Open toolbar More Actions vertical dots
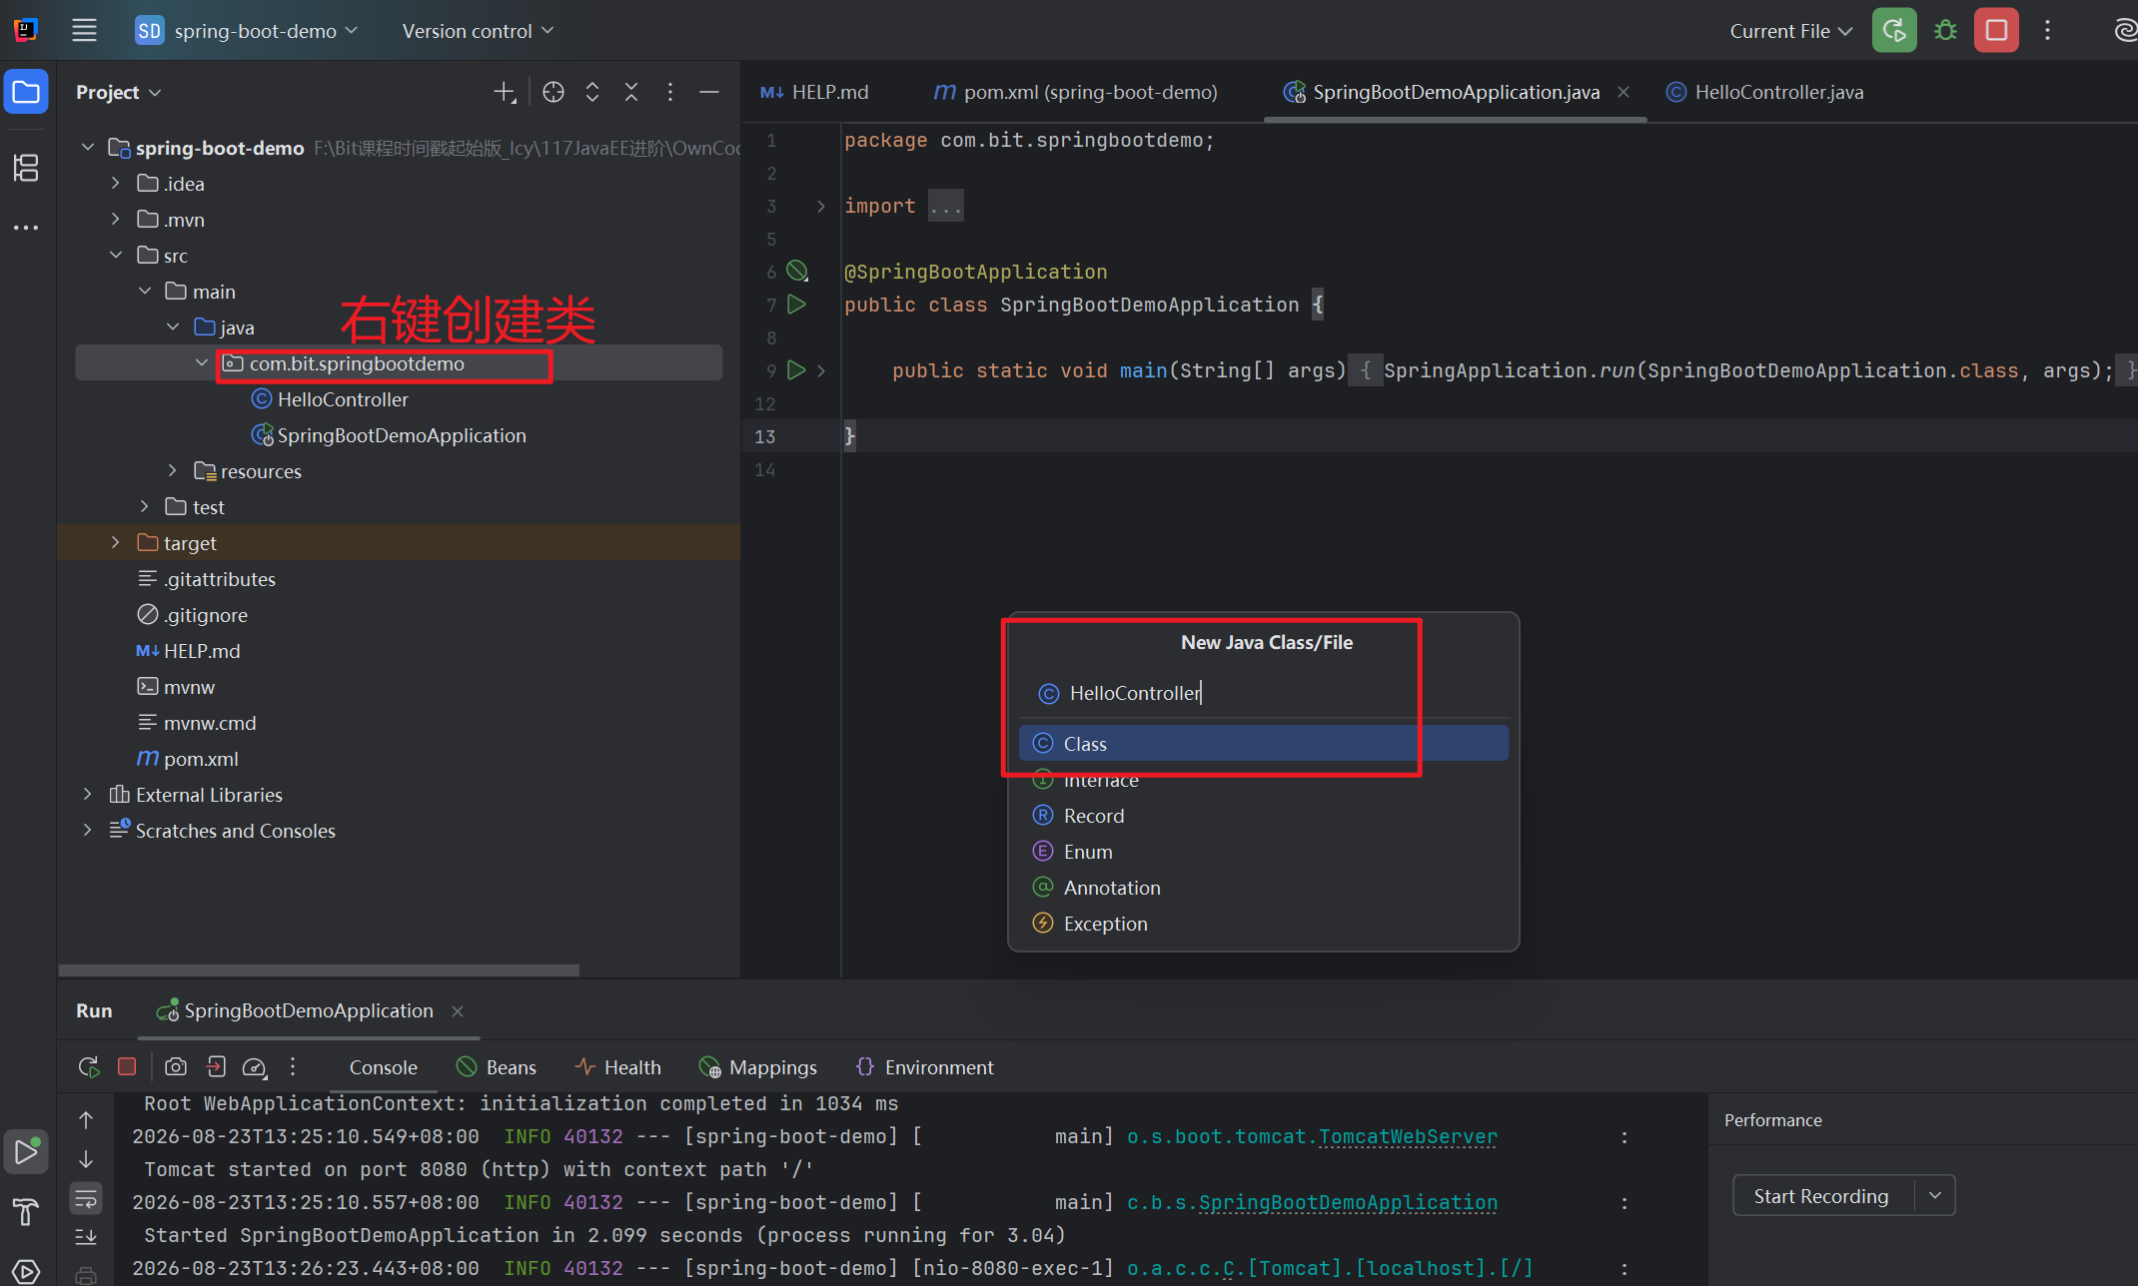The width and height of the screenshot is (2138, 1286). [x=2047, y=30]
